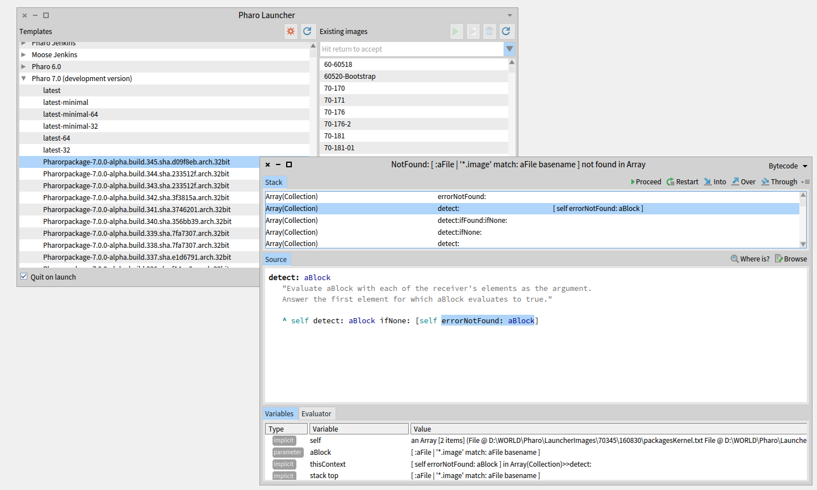
Task: Refresh the templates list
Action: (x=308, y=31)
